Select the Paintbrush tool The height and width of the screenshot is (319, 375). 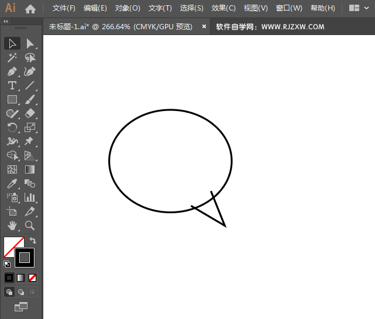coord(30,99)
